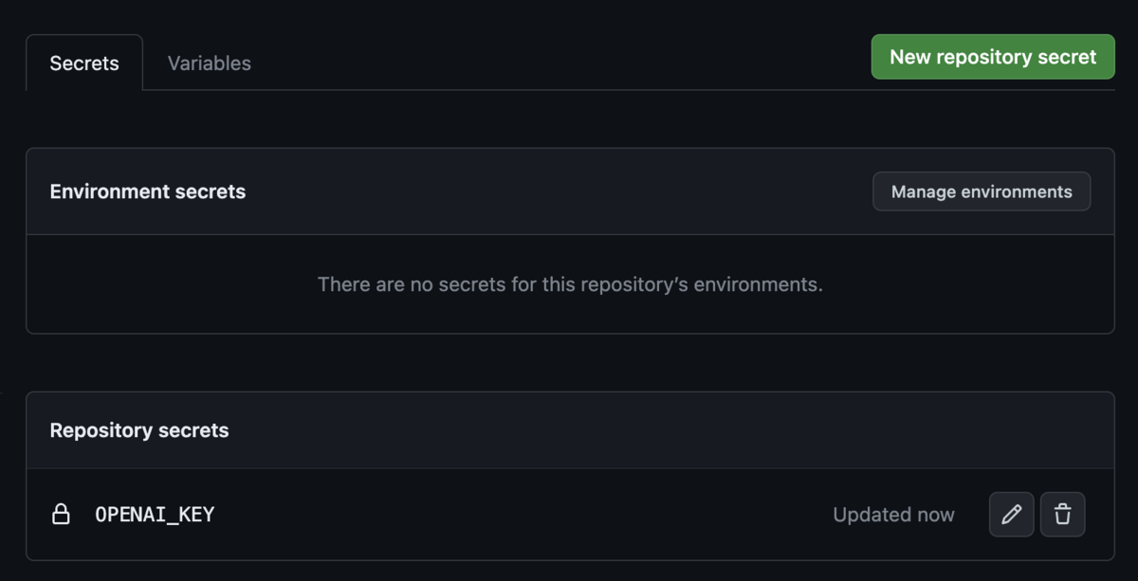Click the "no secrets" empty-state message
This screenshot has height=581, width=1138.
click(570, 284)
